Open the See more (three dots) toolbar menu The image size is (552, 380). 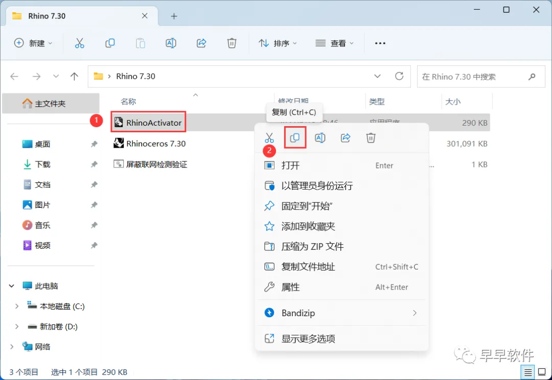[380, 43]
